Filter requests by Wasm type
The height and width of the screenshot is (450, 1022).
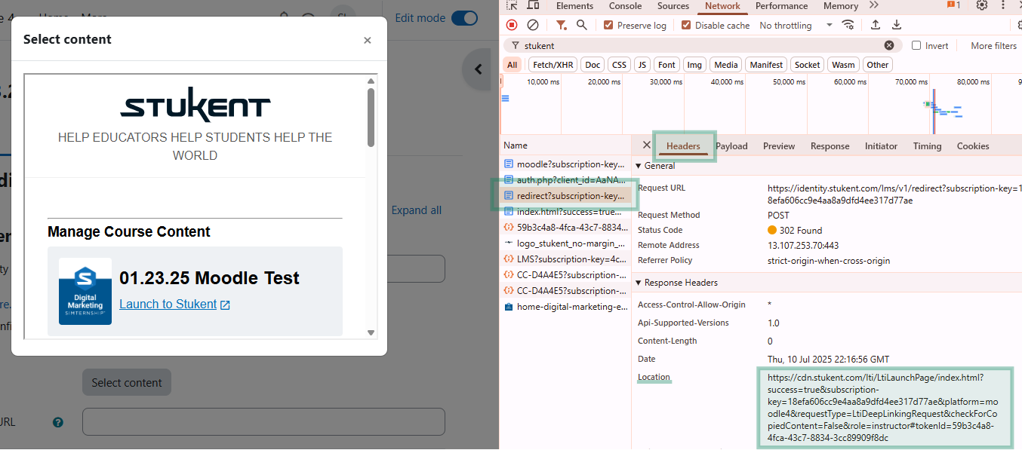844,65
